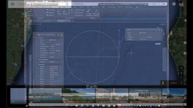This screenshot has height=108, width=193.
Task: Switch to the Parametric ribbon tab
Action: tap(55, 7)
